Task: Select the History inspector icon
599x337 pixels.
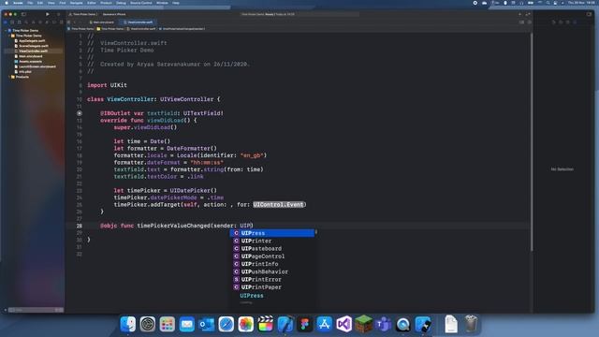Action: [x=561, y=22]
